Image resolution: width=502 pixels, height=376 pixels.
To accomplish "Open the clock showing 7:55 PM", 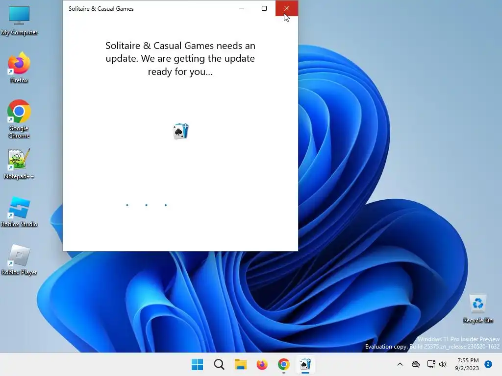I will click(467, 364).
